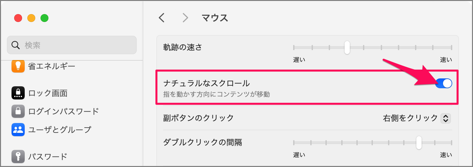
Task: Click the ナチュラルなスクロール row label
Action: coord(207,84)
